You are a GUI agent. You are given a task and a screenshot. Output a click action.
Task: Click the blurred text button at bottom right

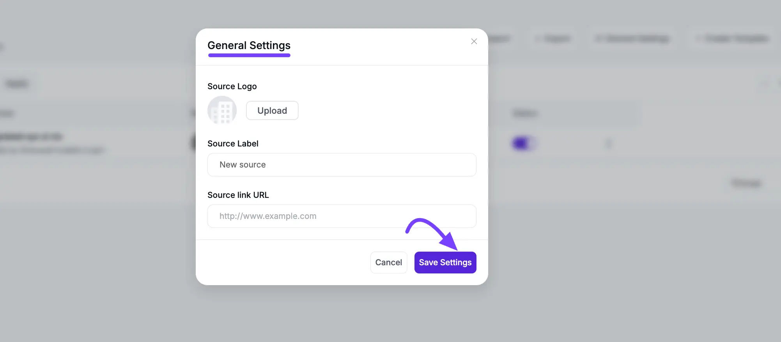pyautogui.click(x=746, y=183)
